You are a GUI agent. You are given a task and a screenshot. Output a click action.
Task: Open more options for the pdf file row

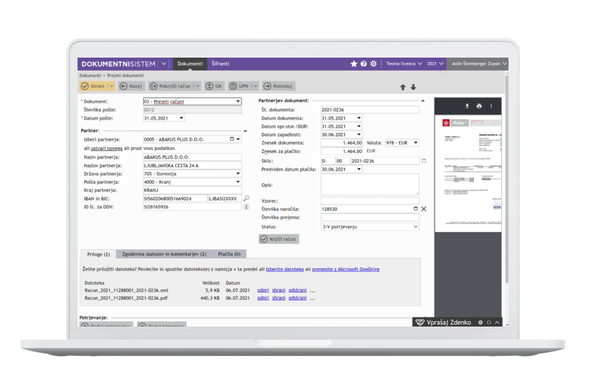[x=313, y=298]
